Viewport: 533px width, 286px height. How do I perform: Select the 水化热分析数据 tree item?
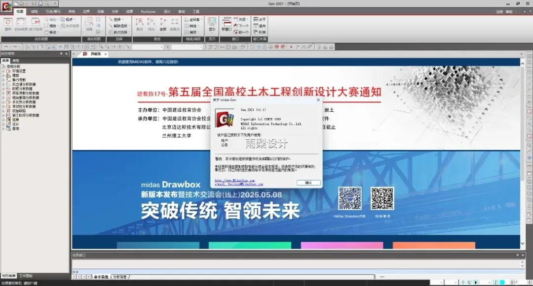pyautogui.click(x=24, y=102)
